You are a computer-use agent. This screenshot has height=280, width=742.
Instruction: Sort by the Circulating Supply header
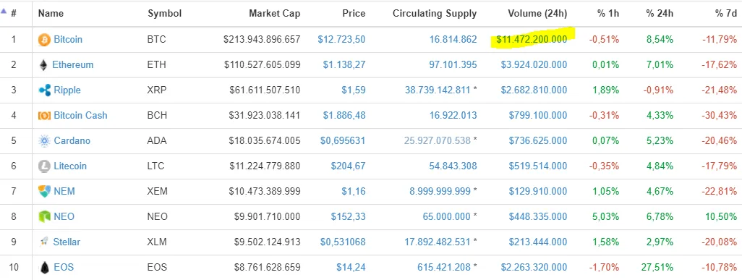[435, 14]
